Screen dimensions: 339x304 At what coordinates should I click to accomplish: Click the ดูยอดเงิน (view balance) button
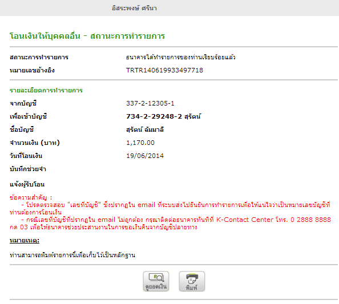tap(156, 281)
